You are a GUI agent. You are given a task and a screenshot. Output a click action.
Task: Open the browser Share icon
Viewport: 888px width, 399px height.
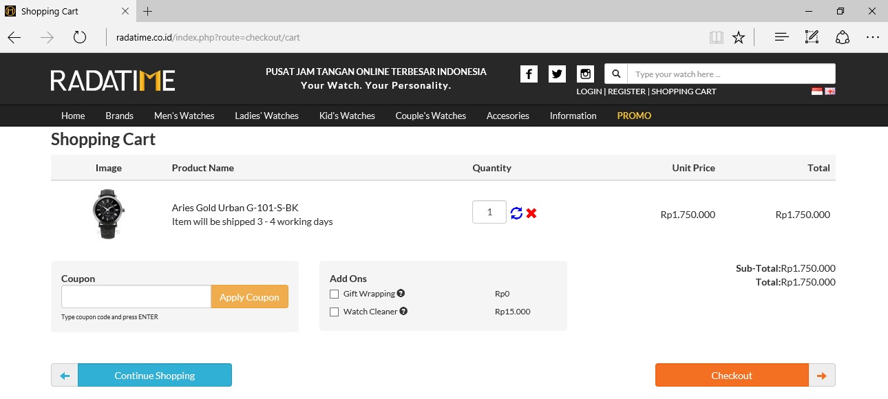coord(843,37)
